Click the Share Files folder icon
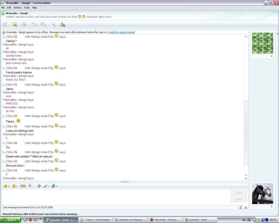 (x=15, y=25)
